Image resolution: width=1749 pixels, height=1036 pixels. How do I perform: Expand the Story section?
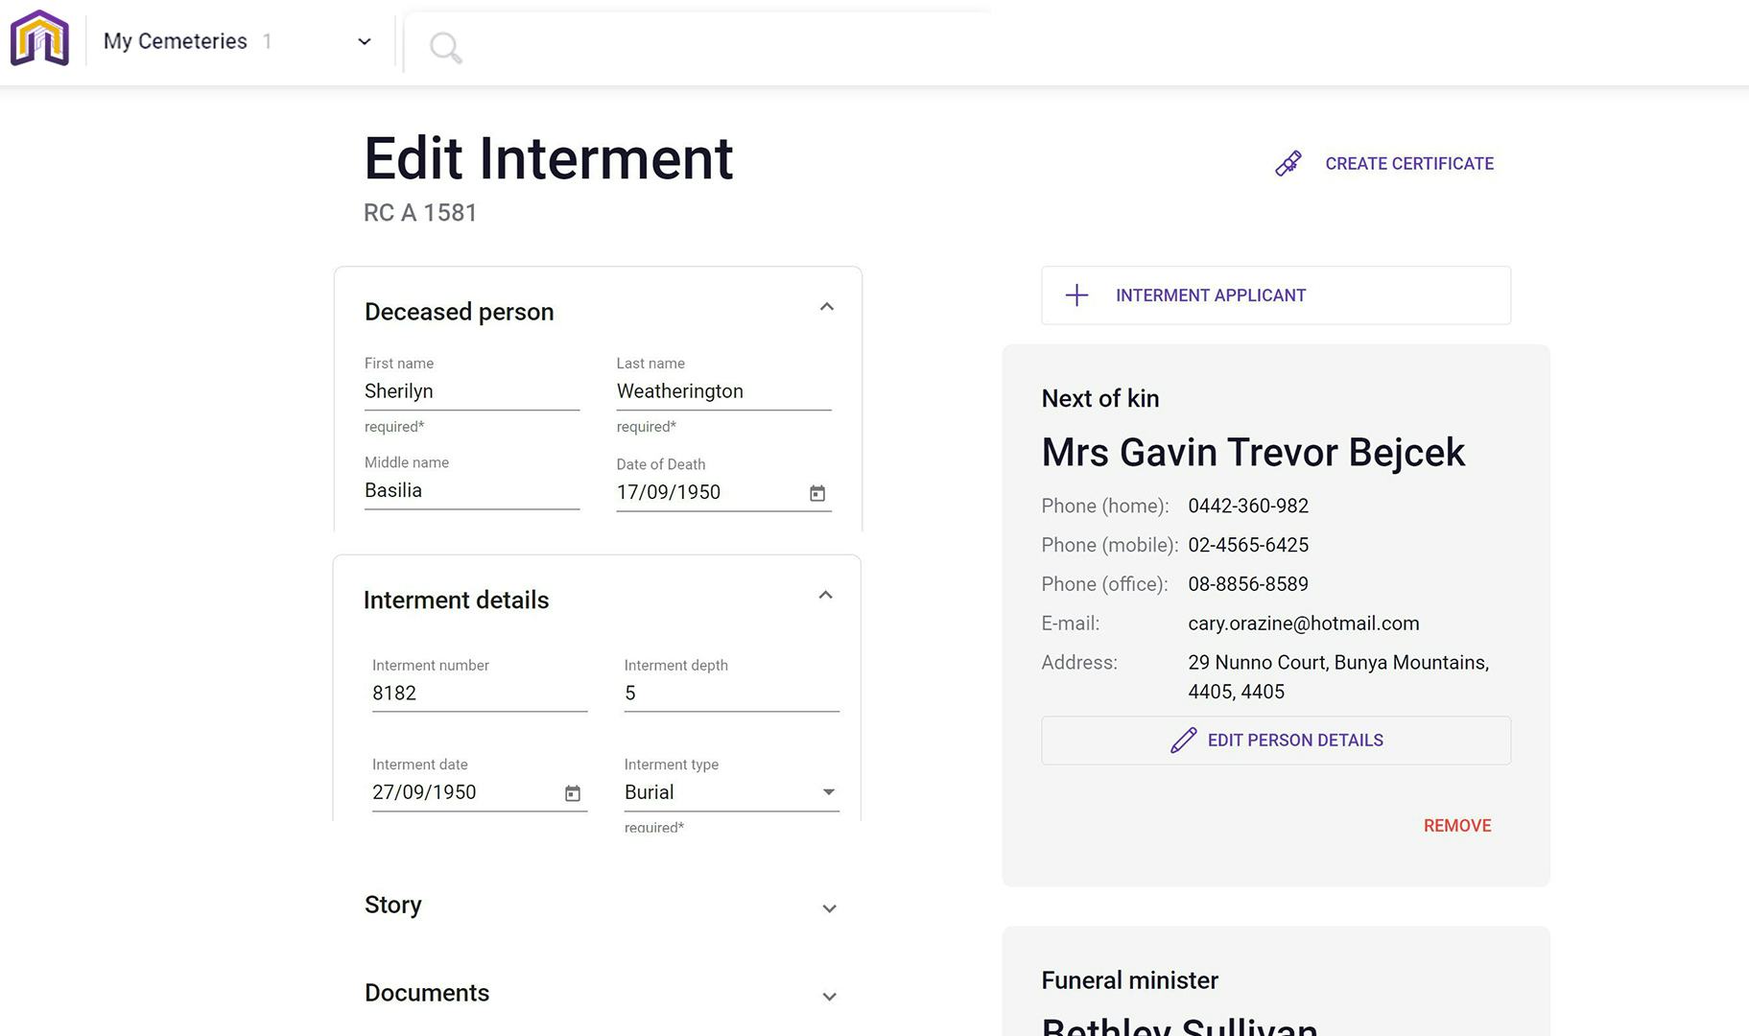pyautogui.click(x=829, y=908)
